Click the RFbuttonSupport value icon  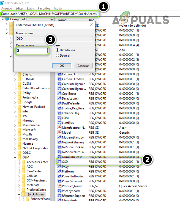coord(59,196)
